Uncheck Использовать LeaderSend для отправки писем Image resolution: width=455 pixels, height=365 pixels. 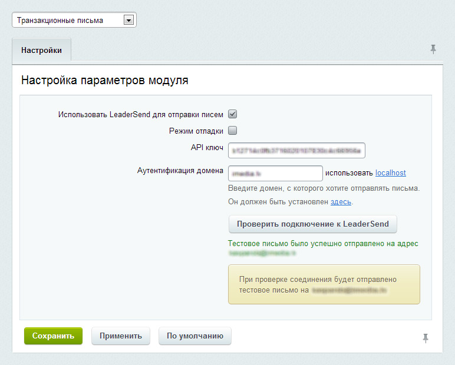(232, 114)
